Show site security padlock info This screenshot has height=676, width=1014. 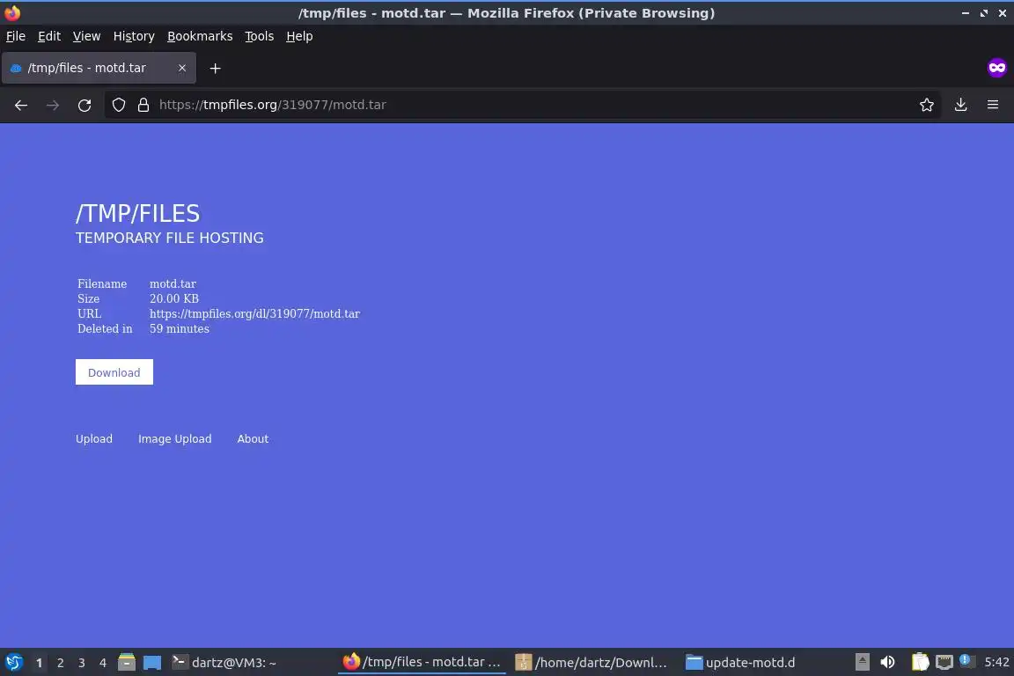point(143,105)
